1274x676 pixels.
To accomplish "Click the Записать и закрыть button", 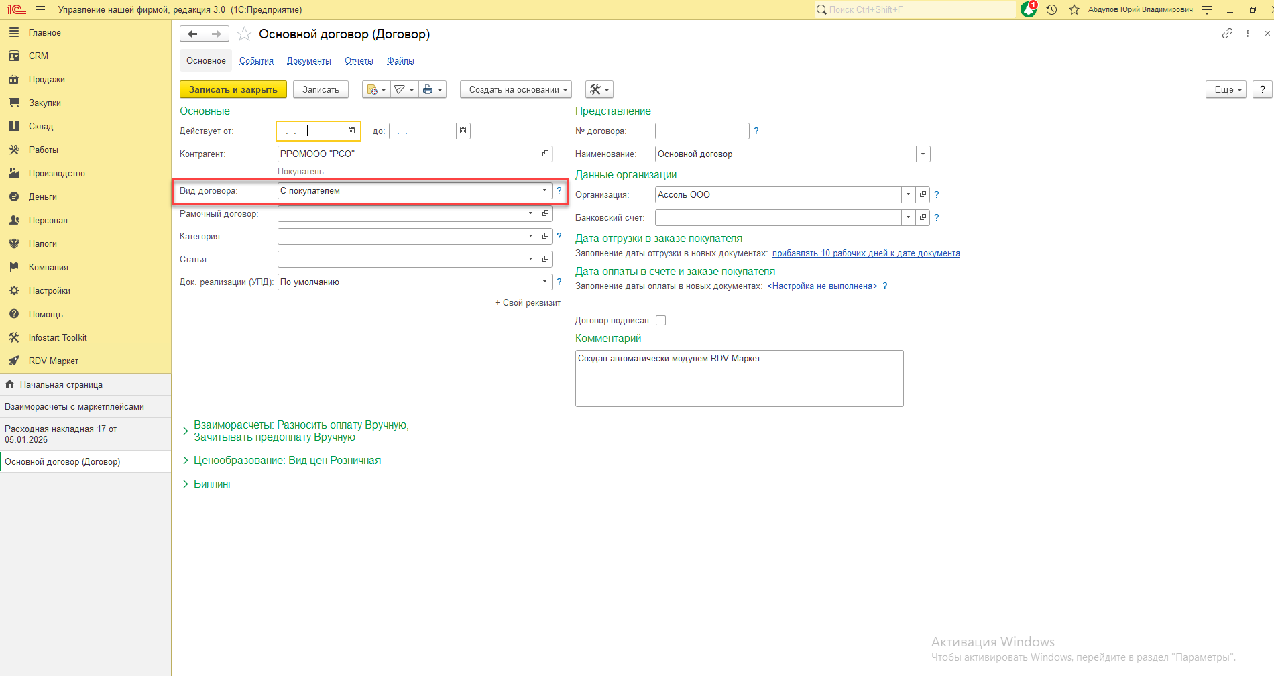I will [233, 90].
